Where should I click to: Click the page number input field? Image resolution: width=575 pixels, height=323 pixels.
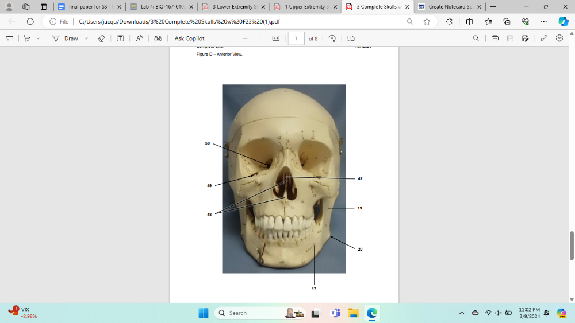click(x=296, y=38)
